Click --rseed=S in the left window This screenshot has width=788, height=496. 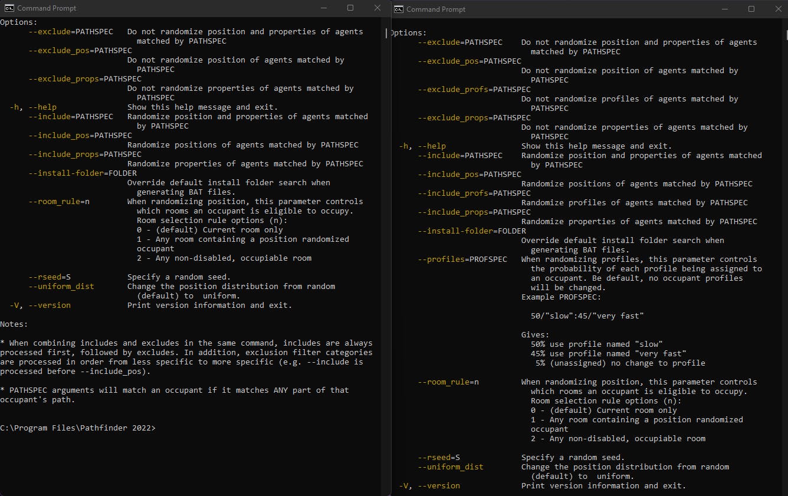(x=50, y=277)
